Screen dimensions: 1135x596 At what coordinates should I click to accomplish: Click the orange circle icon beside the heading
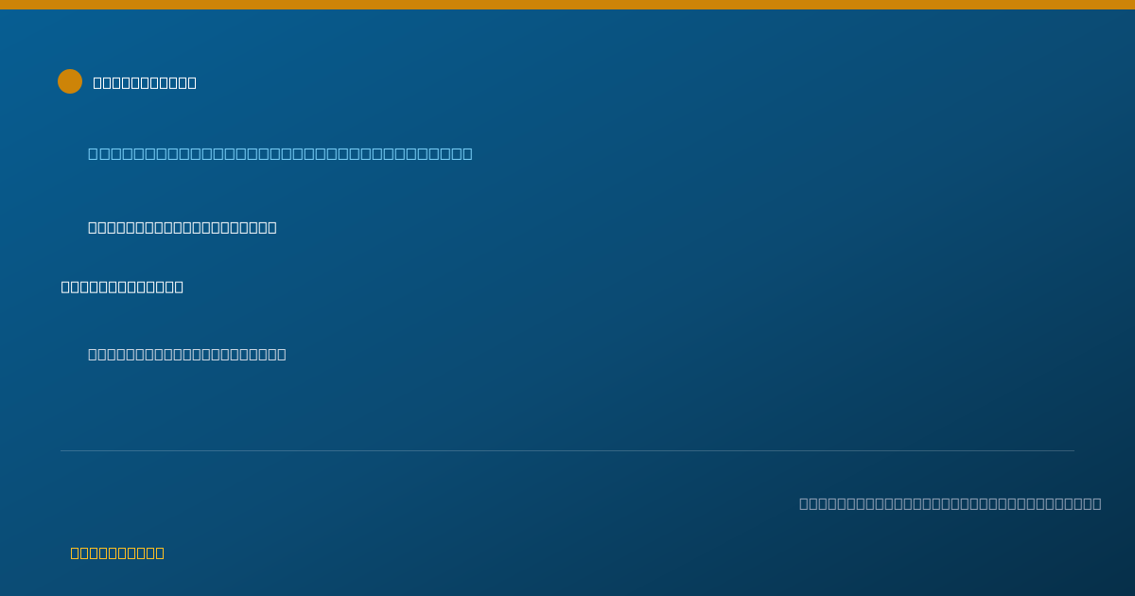70,81
